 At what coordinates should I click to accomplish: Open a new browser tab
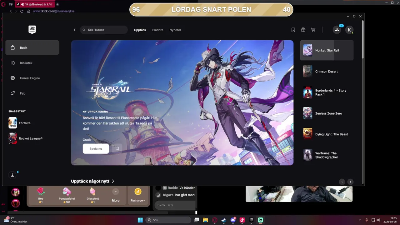point(57,4)
